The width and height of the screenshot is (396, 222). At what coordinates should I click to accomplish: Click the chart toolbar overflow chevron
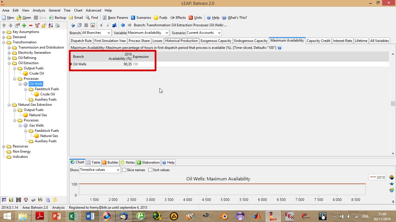click(x=393, y=201)
